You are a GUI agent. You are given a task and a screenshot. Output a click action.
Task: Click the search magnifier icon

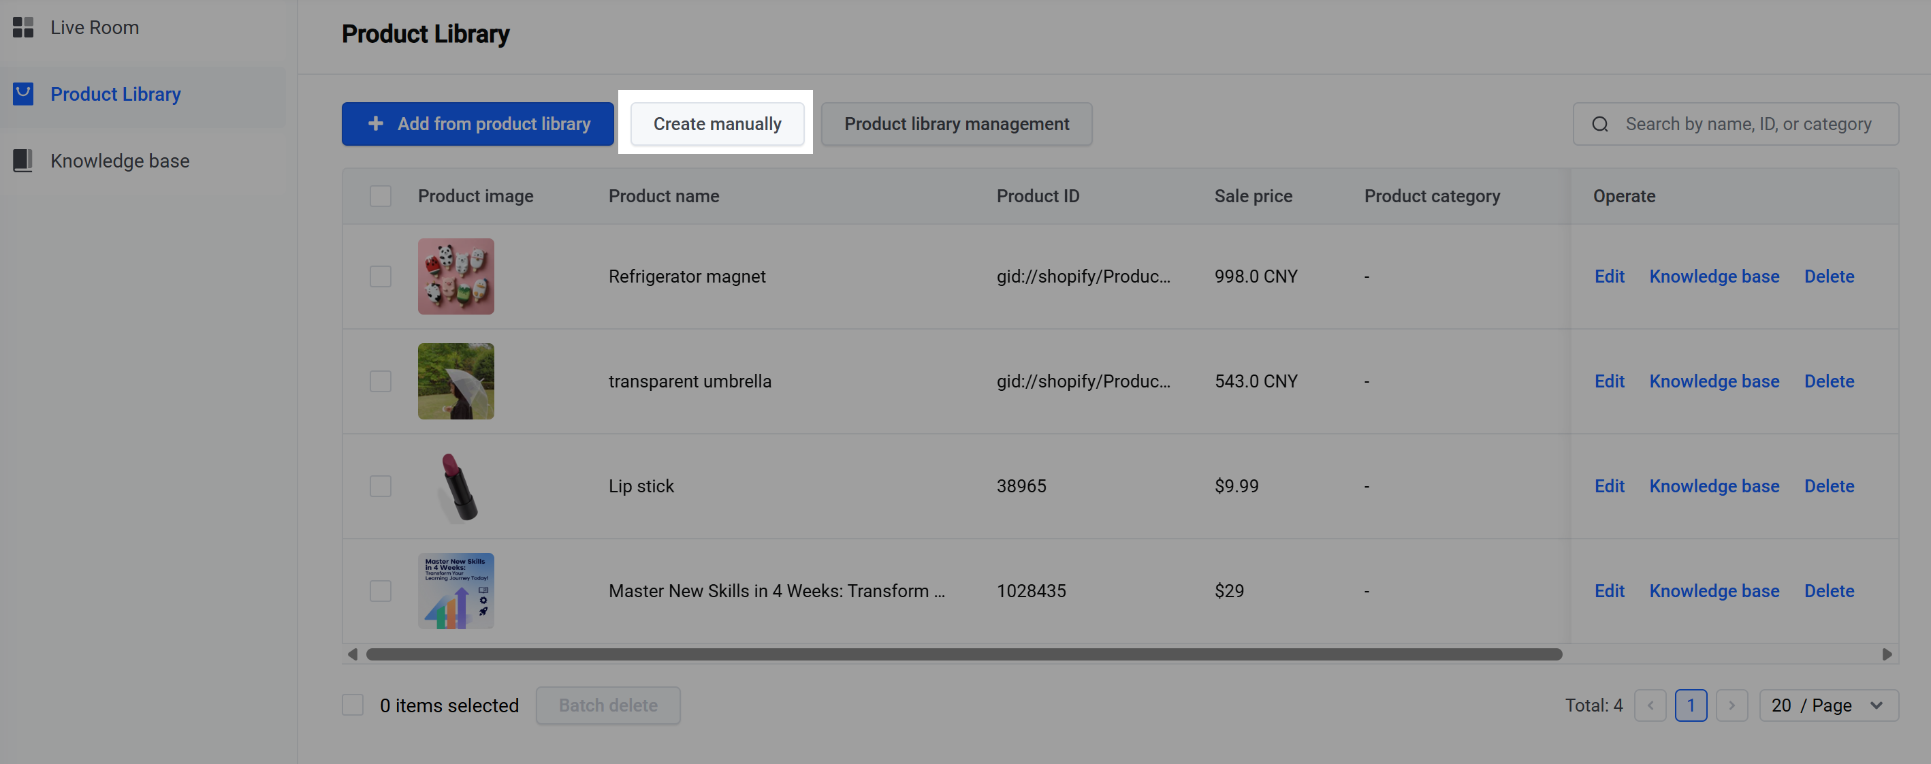click(x=1599, y=124)
